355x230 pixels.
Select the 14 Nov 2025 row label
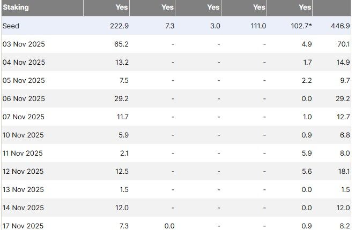(x=24, y=208)
